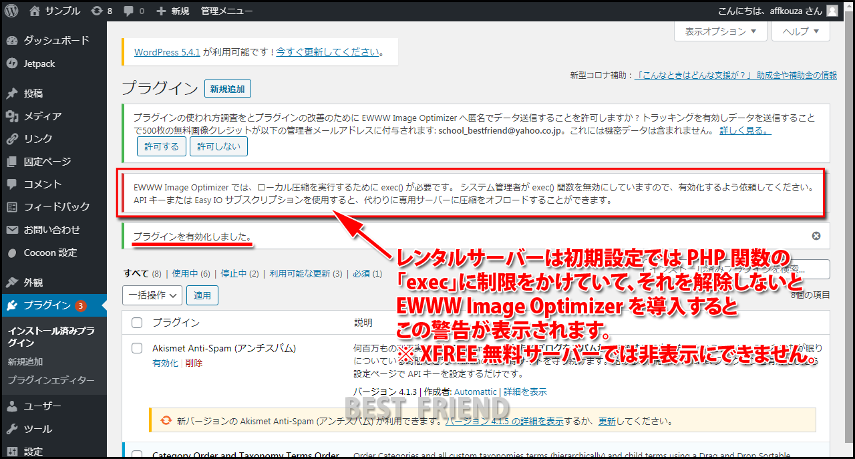Click the 適用 button
The image size is (855, 459).
(202, 295)
